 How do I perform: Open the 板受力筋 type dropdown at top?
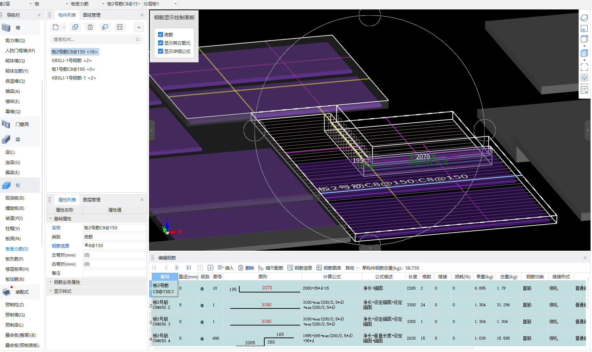[103, 4]
